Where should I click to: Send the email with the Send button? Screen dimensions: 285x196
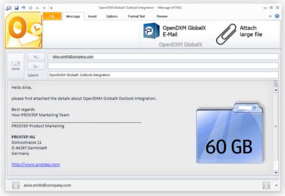coord(16,66)
